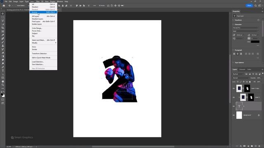The height and width of the screenshot is (148, 264).
Task: Collapse the Transform section in Properties
Action: 233,20
